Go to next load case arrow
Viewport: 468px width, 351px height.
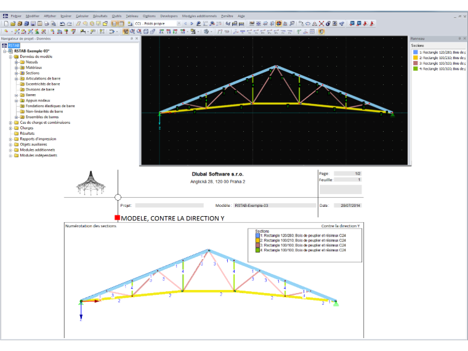coord(192,23)
